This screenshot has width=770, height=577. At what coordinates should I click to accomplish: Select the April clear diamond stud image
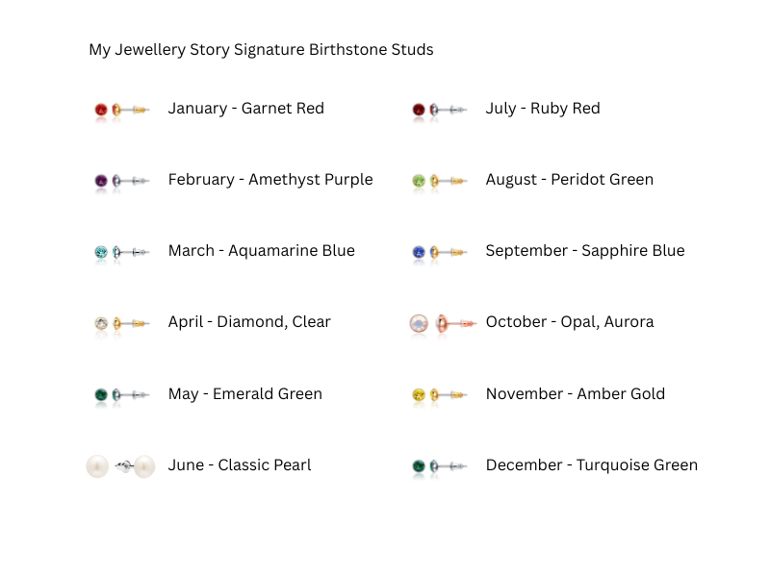pyautogui.click(x=121, y=324)
